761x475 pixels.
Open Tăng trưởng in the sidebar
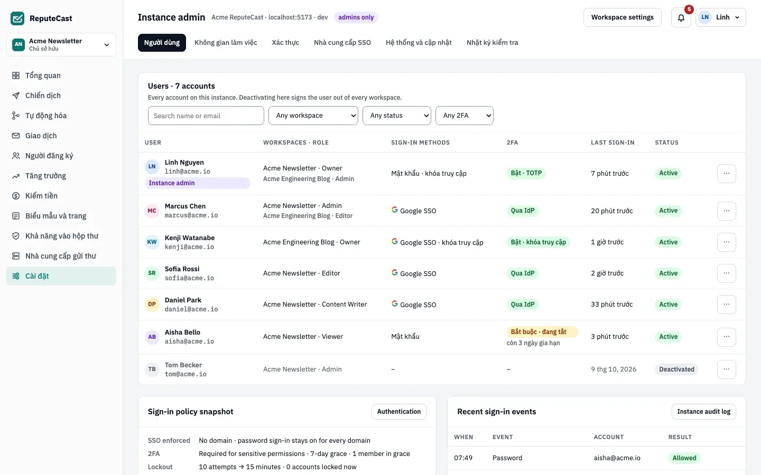(61, 176)
